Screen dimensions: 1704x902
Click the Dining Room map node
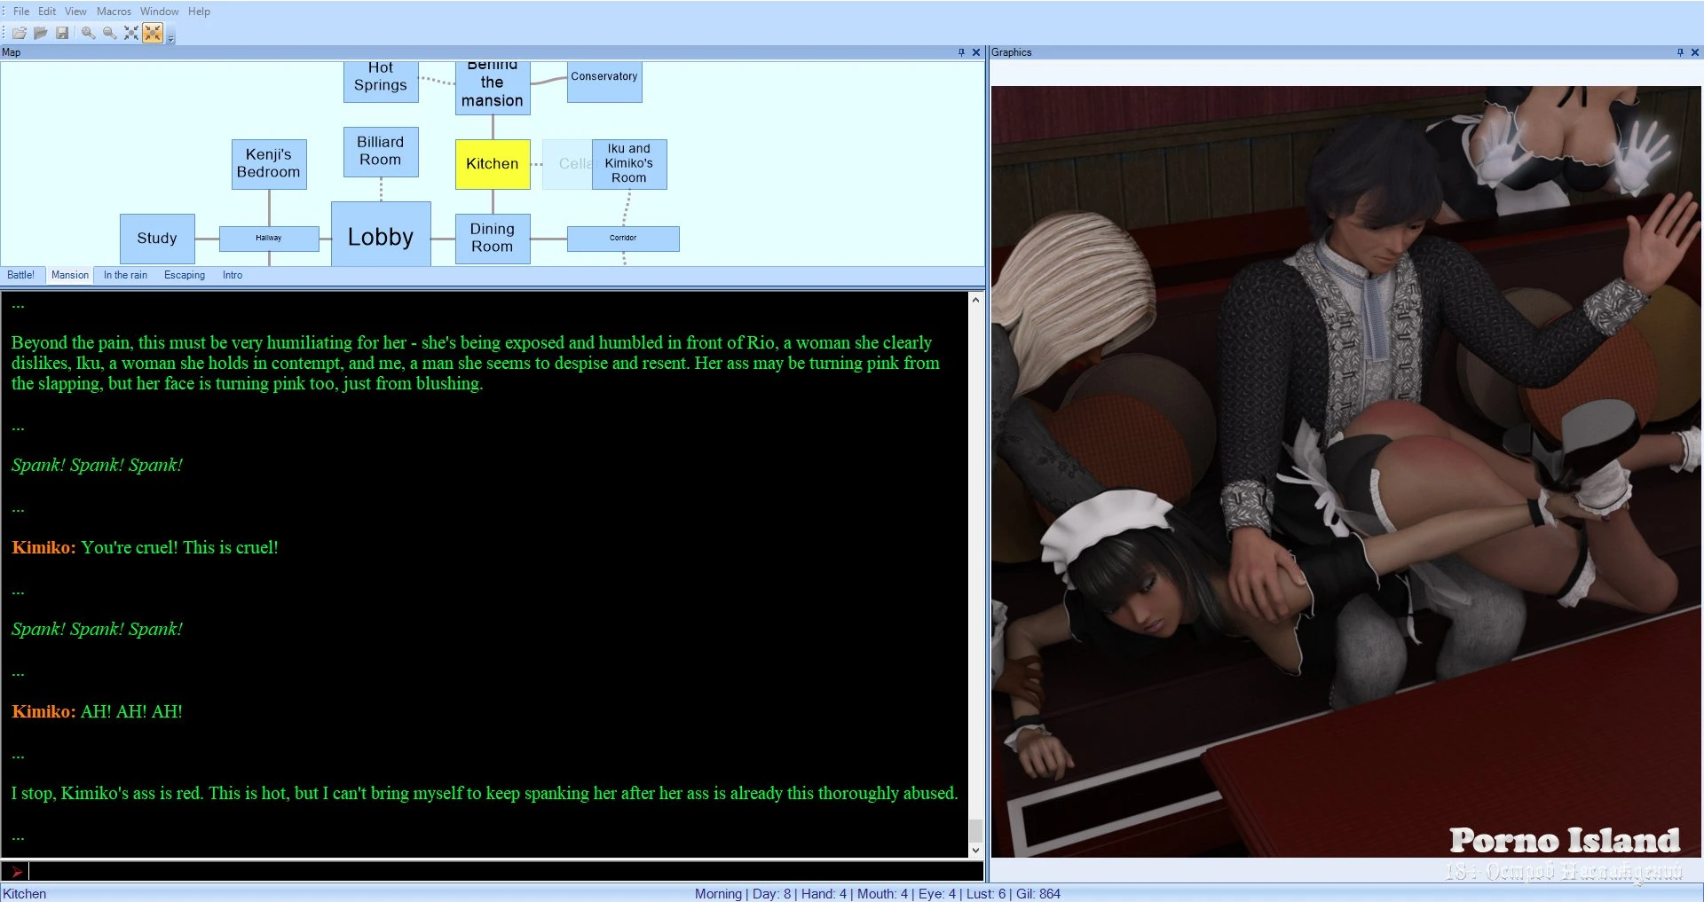coord(493,238)
